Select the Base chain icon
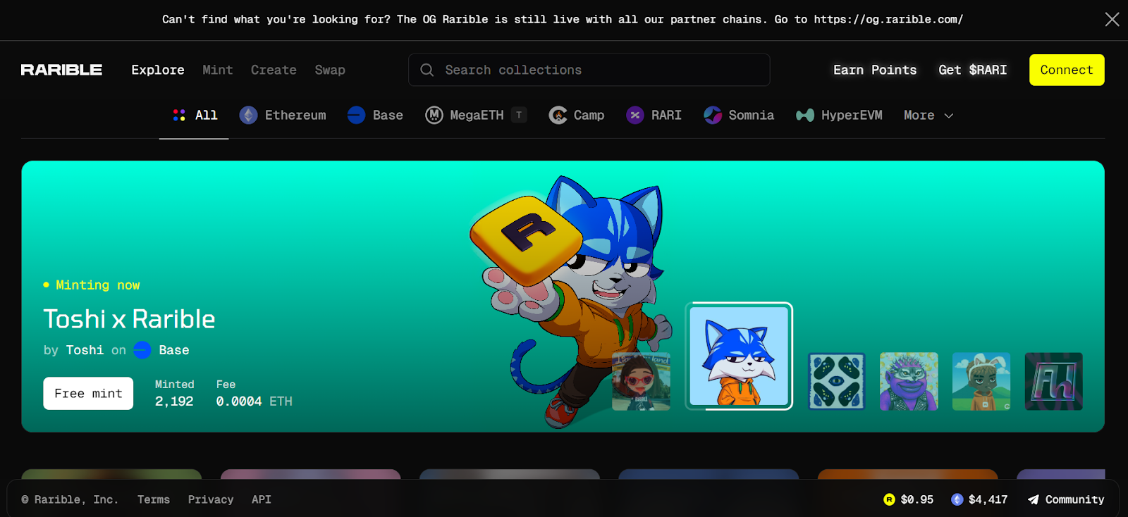The width and height of the screenshot is (1128, 517). point(356,115)
